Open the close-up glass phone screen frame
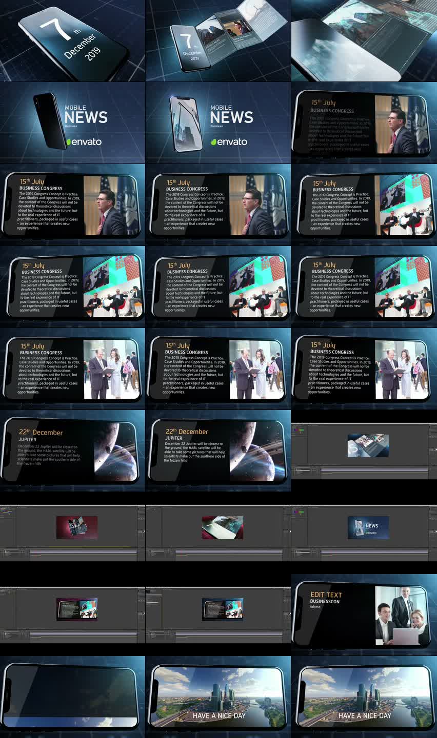The height and width of the screenshot is (738, 437). (x=364, y=41)
